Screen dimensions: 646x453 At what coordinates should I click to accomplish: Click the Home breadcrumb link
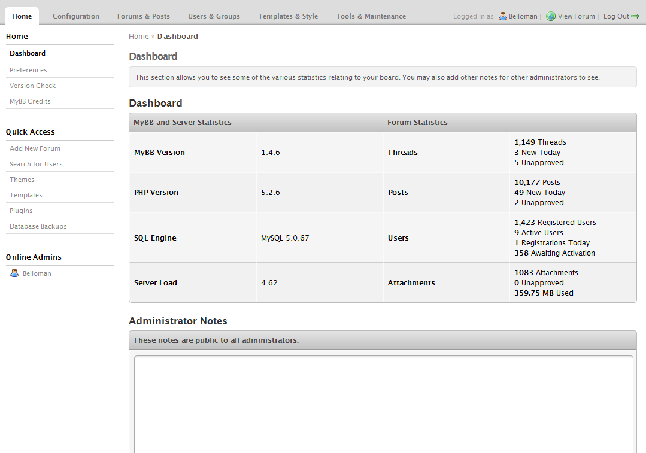click(x=138, y=37)
